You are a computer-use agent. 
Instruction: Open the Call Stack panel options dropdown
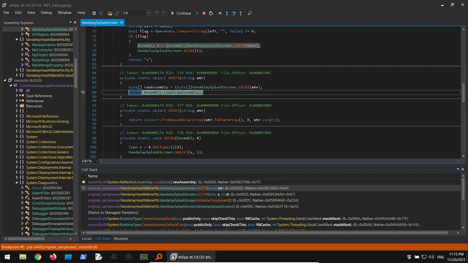tap(458, 169)
